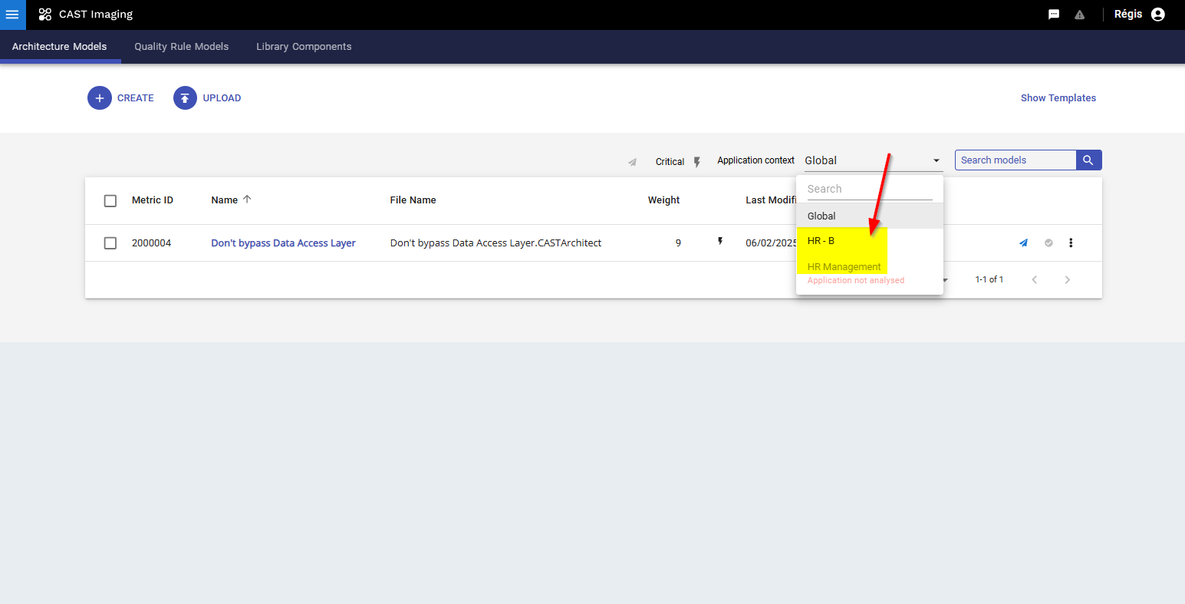Click the Metric ID column header
Image resolution: width=1185 pixels, height=604 pixels.
153,200
